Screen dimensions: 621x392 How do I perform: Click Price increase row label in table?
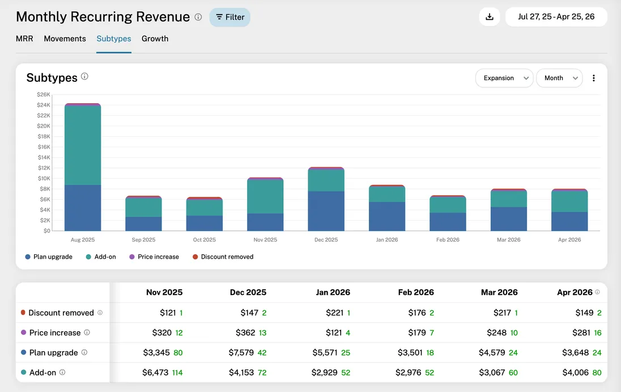click(x=54, y=332)
